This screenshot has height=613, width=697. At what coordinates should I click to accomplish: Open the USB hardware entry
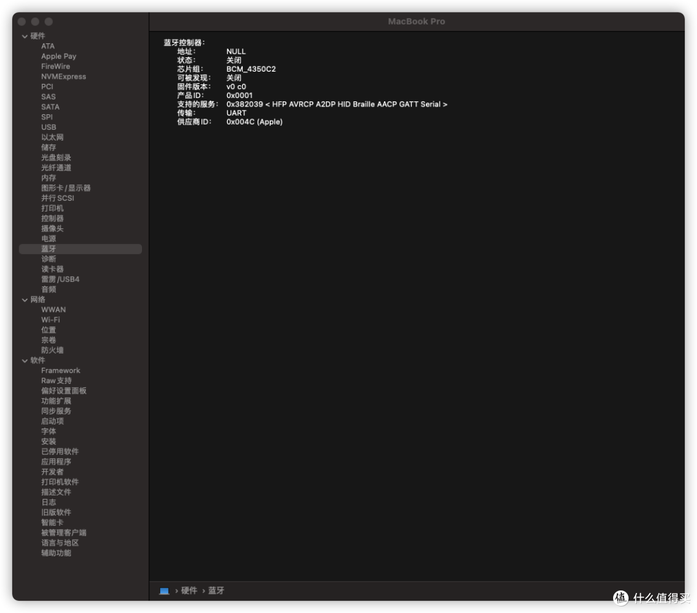tap(48, 127)
